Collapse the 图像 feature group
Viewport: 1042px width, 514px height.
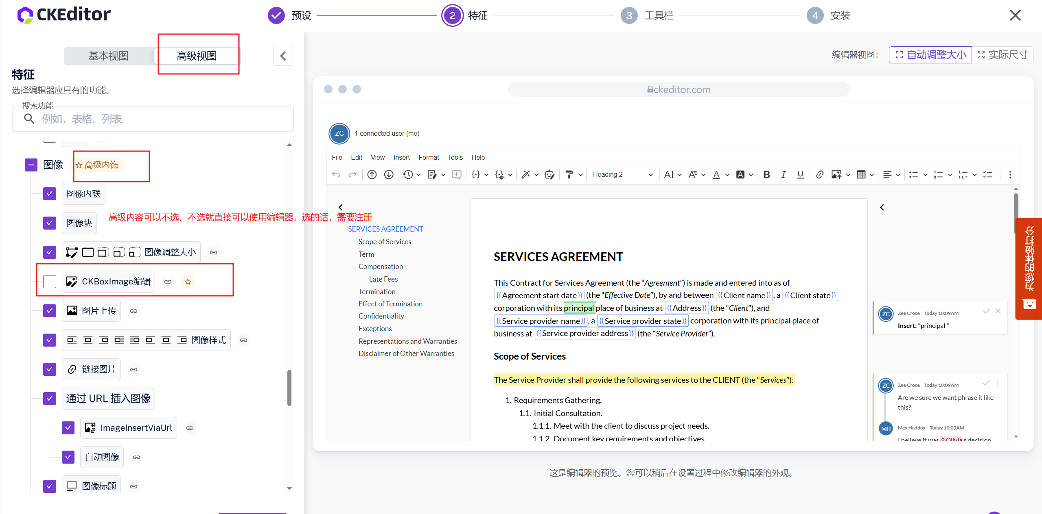pos(31,165)
